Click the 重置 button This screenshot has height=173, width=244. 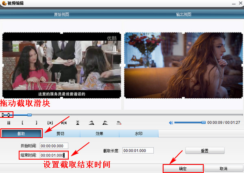pyautogui.click(x=205, y=151)
